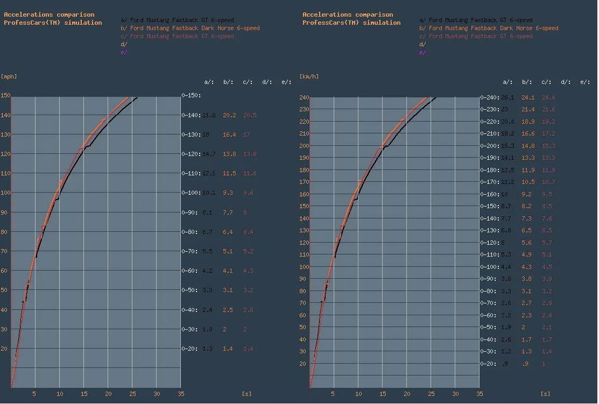Click value 20.2 in the 0-140 mph row

click(x=229, y=115)
